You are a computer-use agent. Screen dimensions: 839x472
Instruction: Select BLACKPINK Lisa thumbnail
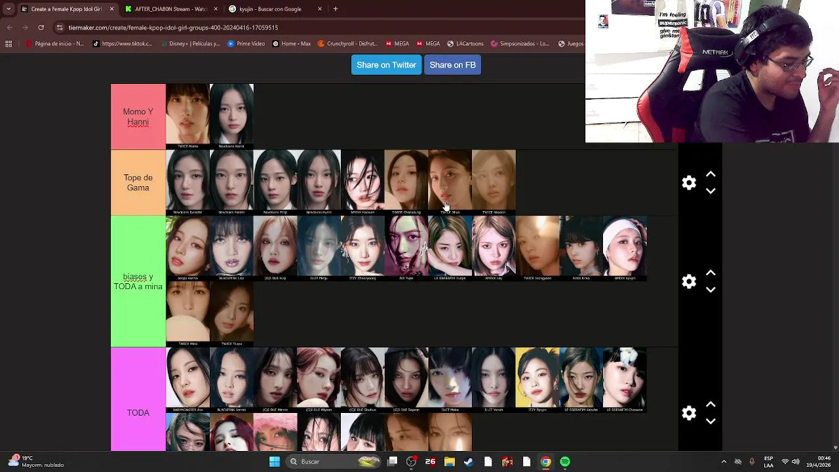pyautogui.click(x=231, y=248)
